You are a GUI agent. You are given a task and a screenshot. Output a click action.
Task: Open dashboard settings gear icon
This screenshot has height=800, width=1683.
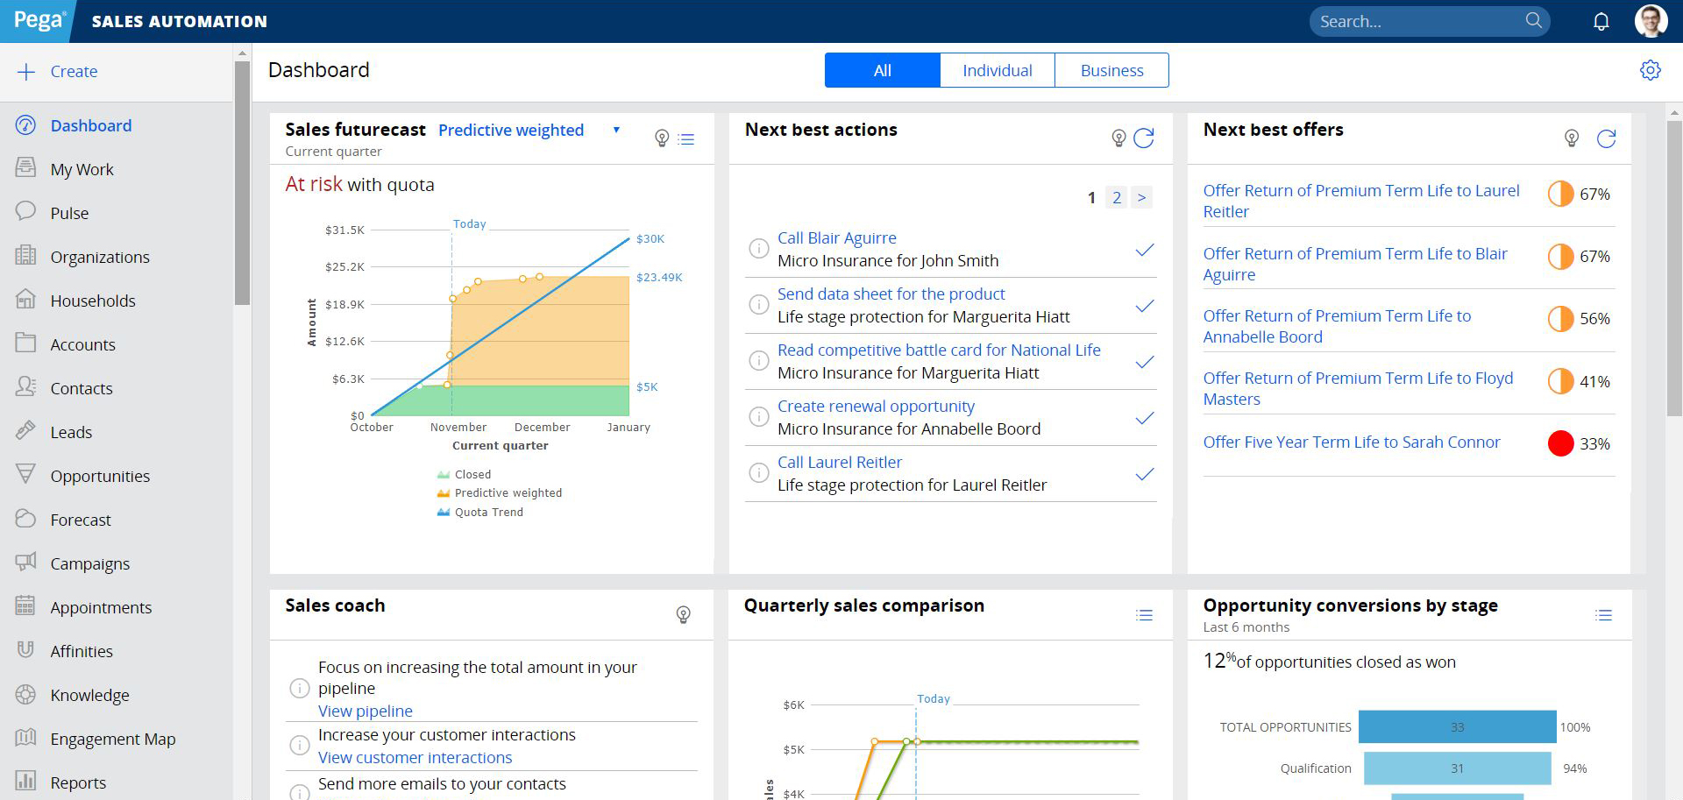click(x=1650, y=70)
